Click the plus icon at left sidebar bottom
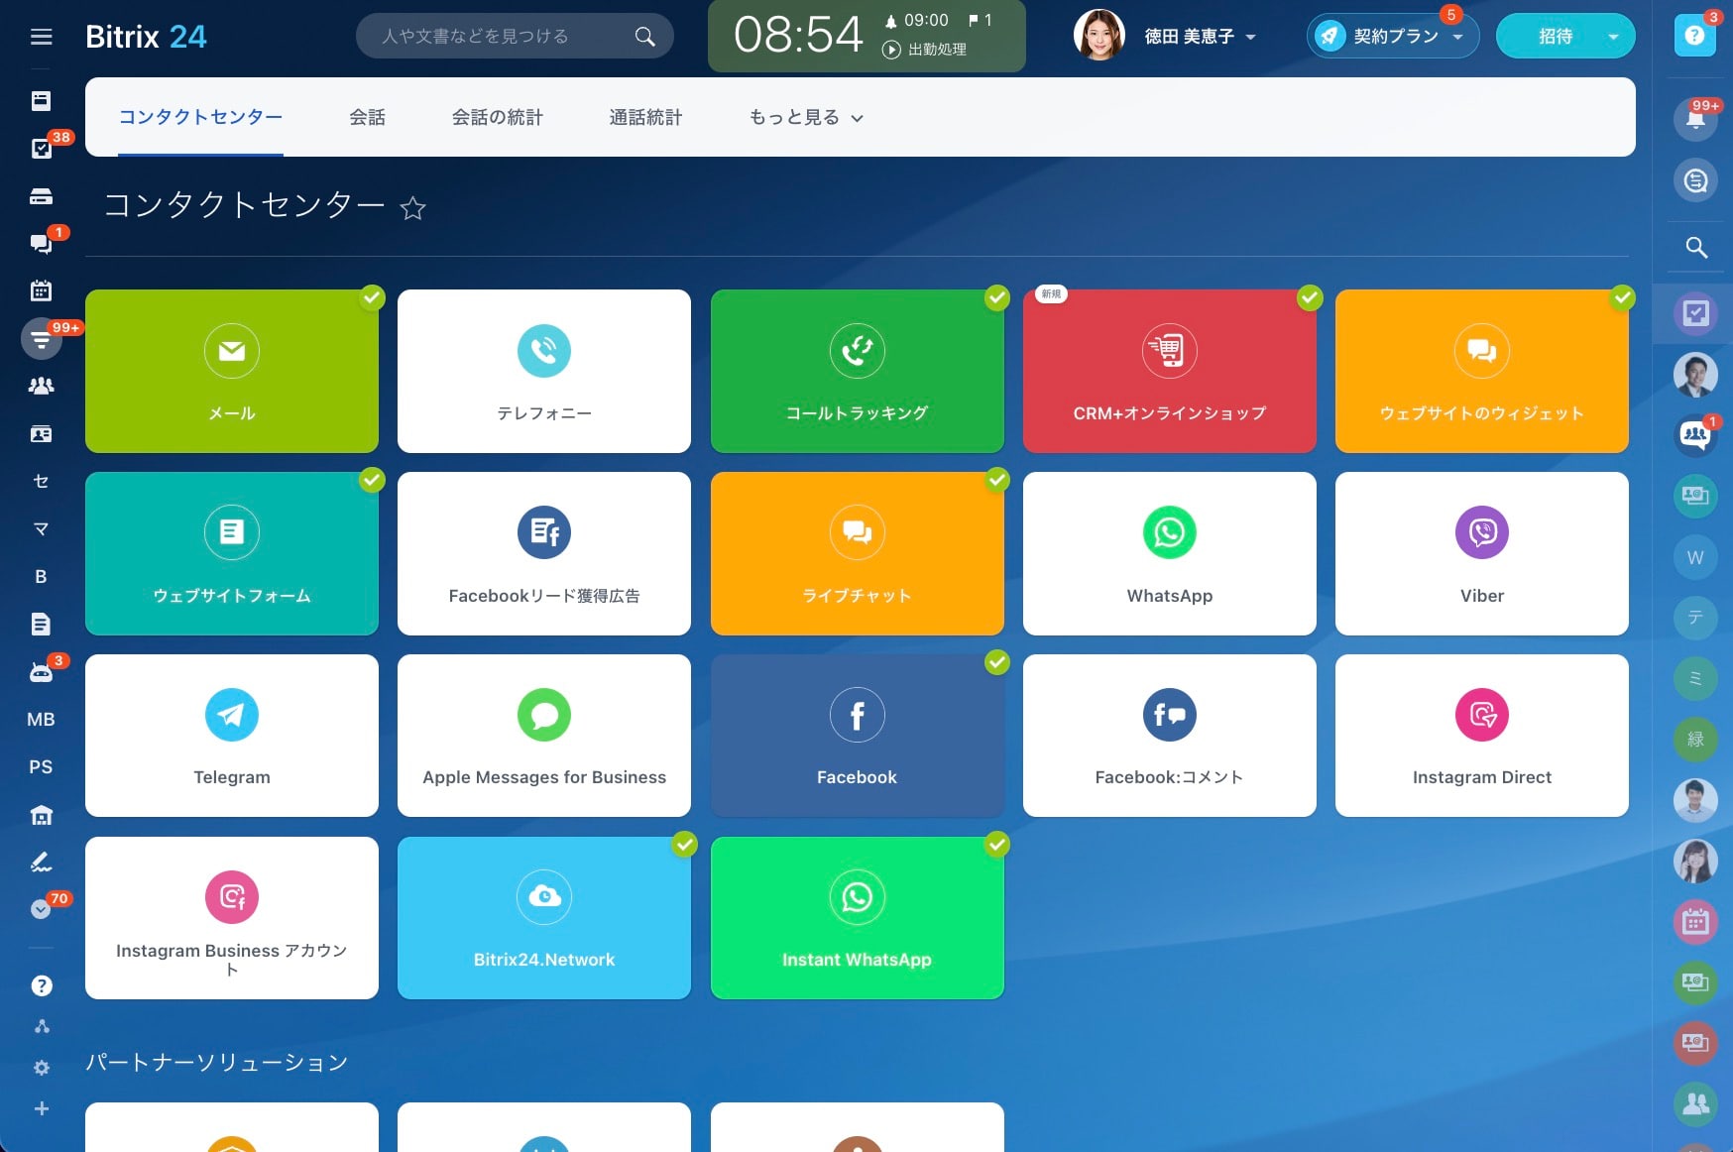 (x=41, y=1108)
